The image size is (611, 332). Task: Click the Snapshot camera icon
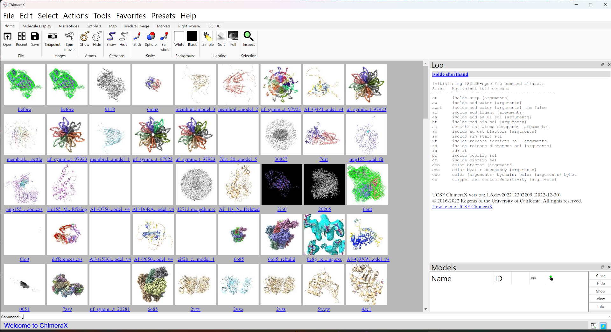[x=53, y=37]
